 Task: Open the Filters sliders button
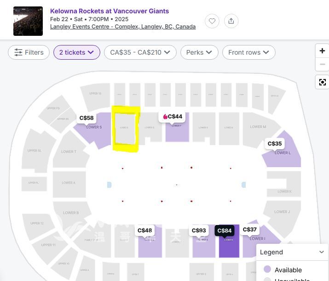[x=29, y=52]
